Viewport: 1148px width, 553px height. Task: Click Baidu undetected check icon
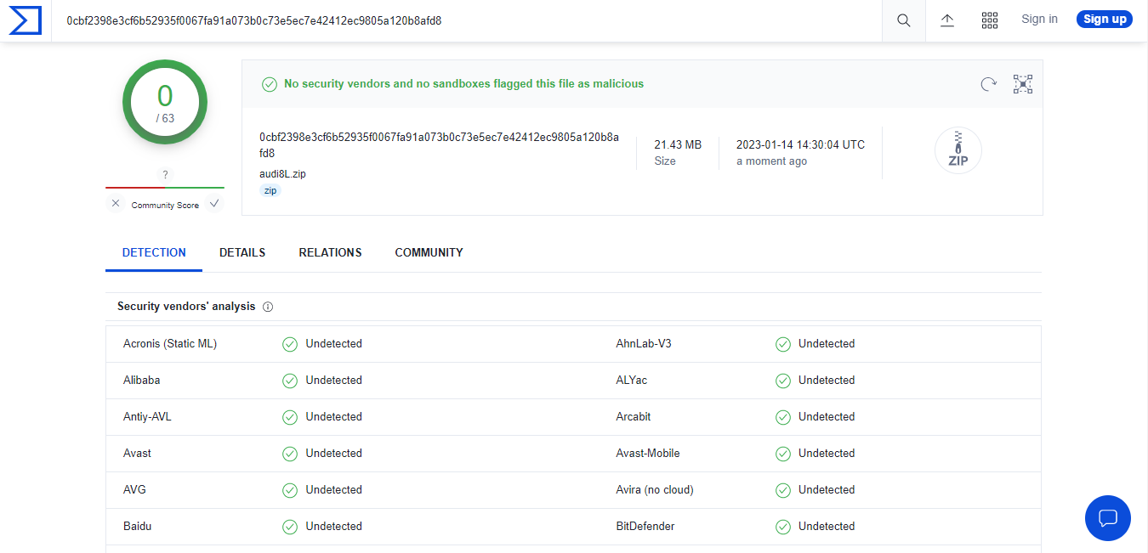pos(290,527)
